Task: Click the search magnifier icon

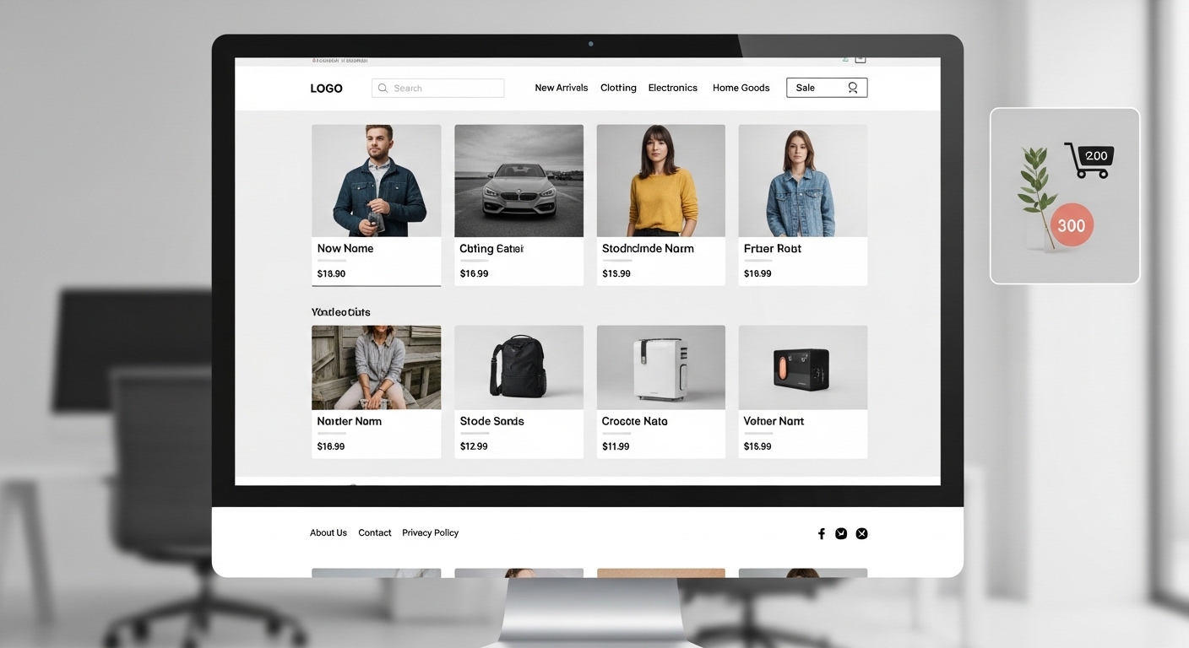Action: click(x=383, y=88)
